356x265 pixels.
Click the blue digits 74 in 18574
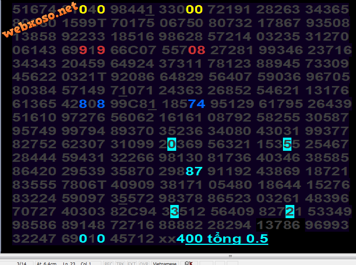(x=196, y=104)
